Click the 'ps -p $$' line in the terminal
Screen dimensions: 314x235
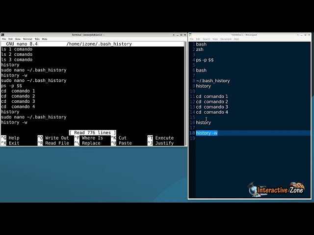(x=11, y=86)
